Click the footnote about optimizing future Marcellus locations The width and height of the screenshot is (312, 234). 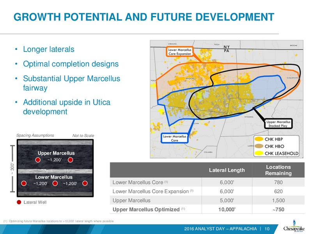pyautogui.click(x=58, y=221)
